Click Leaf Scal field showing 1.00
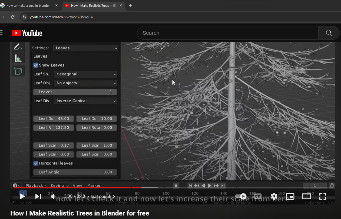Image resolution: width=341 pixels, height=219 pixels. (97, 145)
